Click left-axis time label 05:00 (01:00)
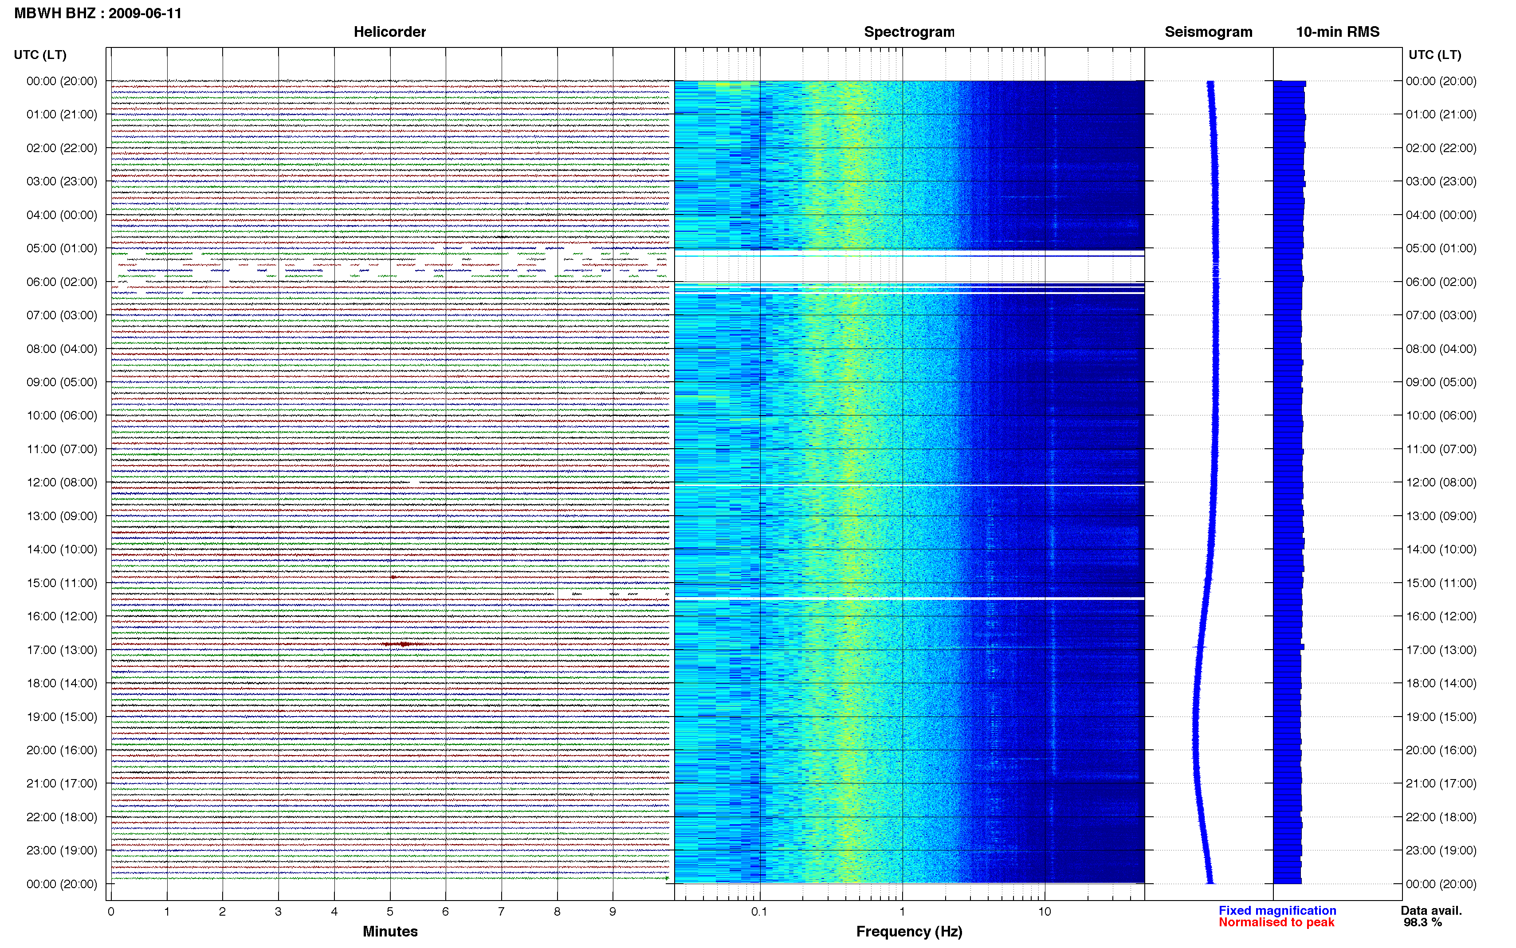This screenshot has width=1516, height=948. (62, 248)
